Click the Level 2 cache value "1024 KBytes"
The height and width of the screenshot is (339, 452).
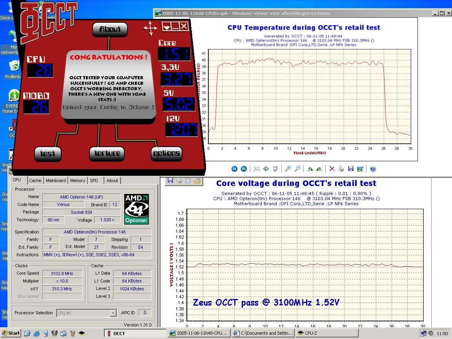coord(132,289)
